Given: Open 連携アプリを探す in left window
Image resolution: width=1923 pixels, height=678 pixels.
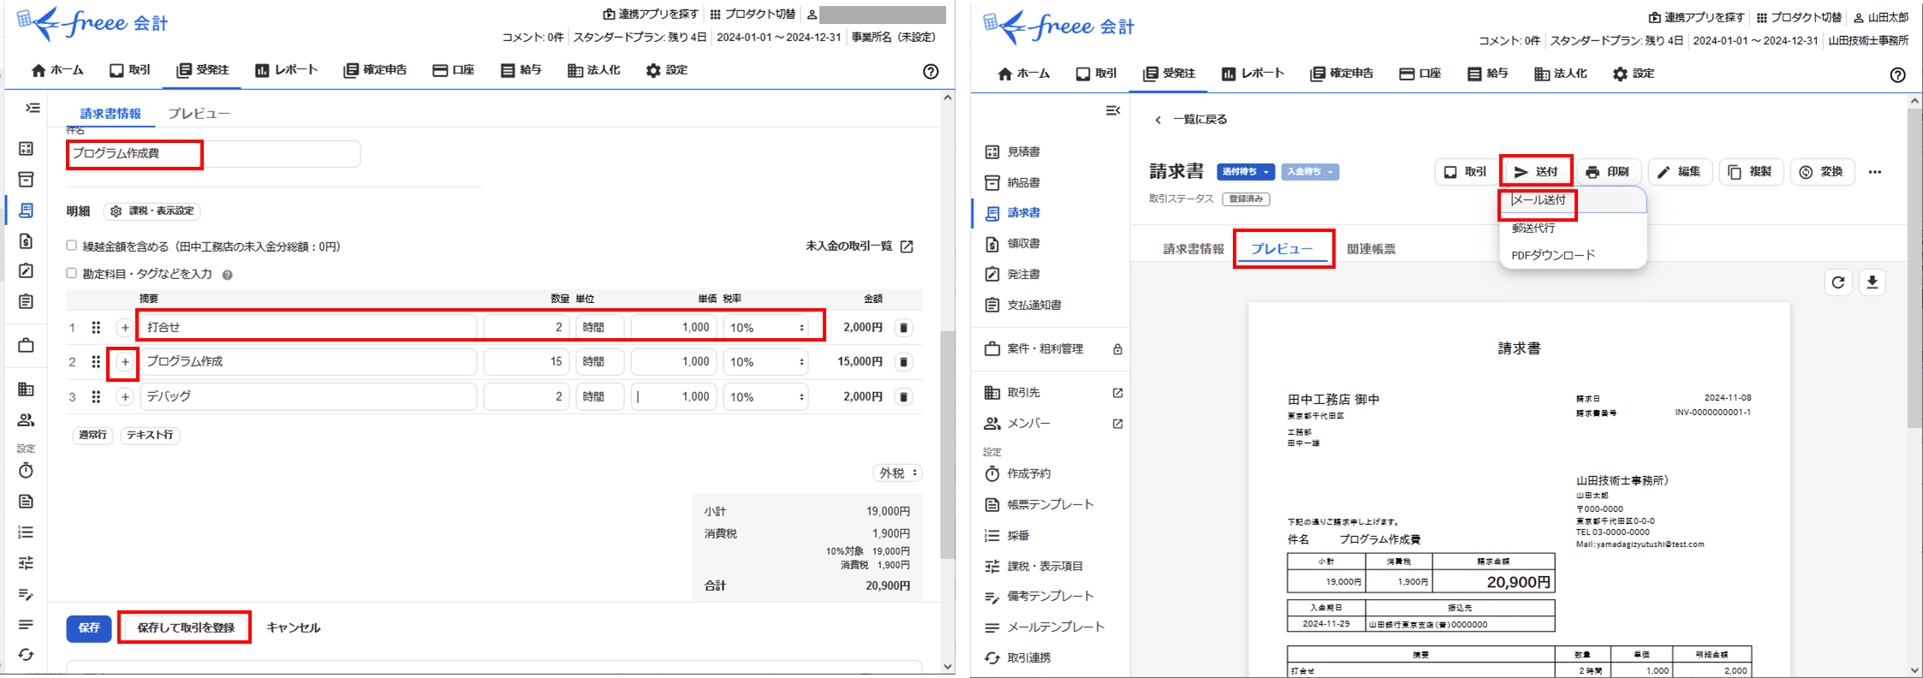Looking at the screenshot, I should [x=651, y=15].
